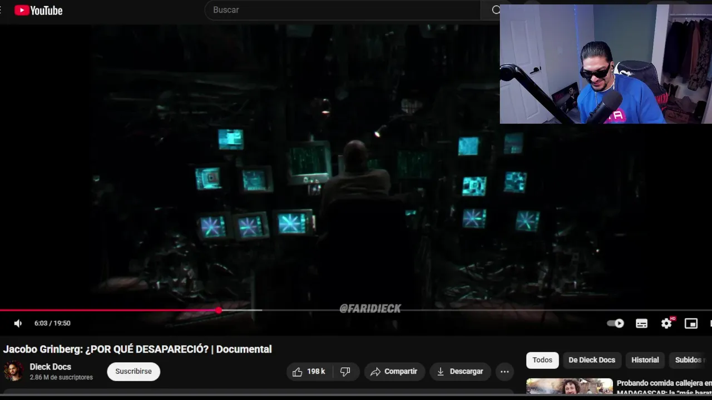Dislike the video

(x=345, y=371)
